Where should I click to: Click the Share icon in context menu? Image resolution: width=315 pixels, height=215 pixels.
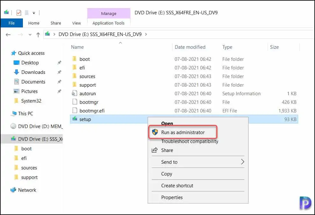click(x=155, y=150)
